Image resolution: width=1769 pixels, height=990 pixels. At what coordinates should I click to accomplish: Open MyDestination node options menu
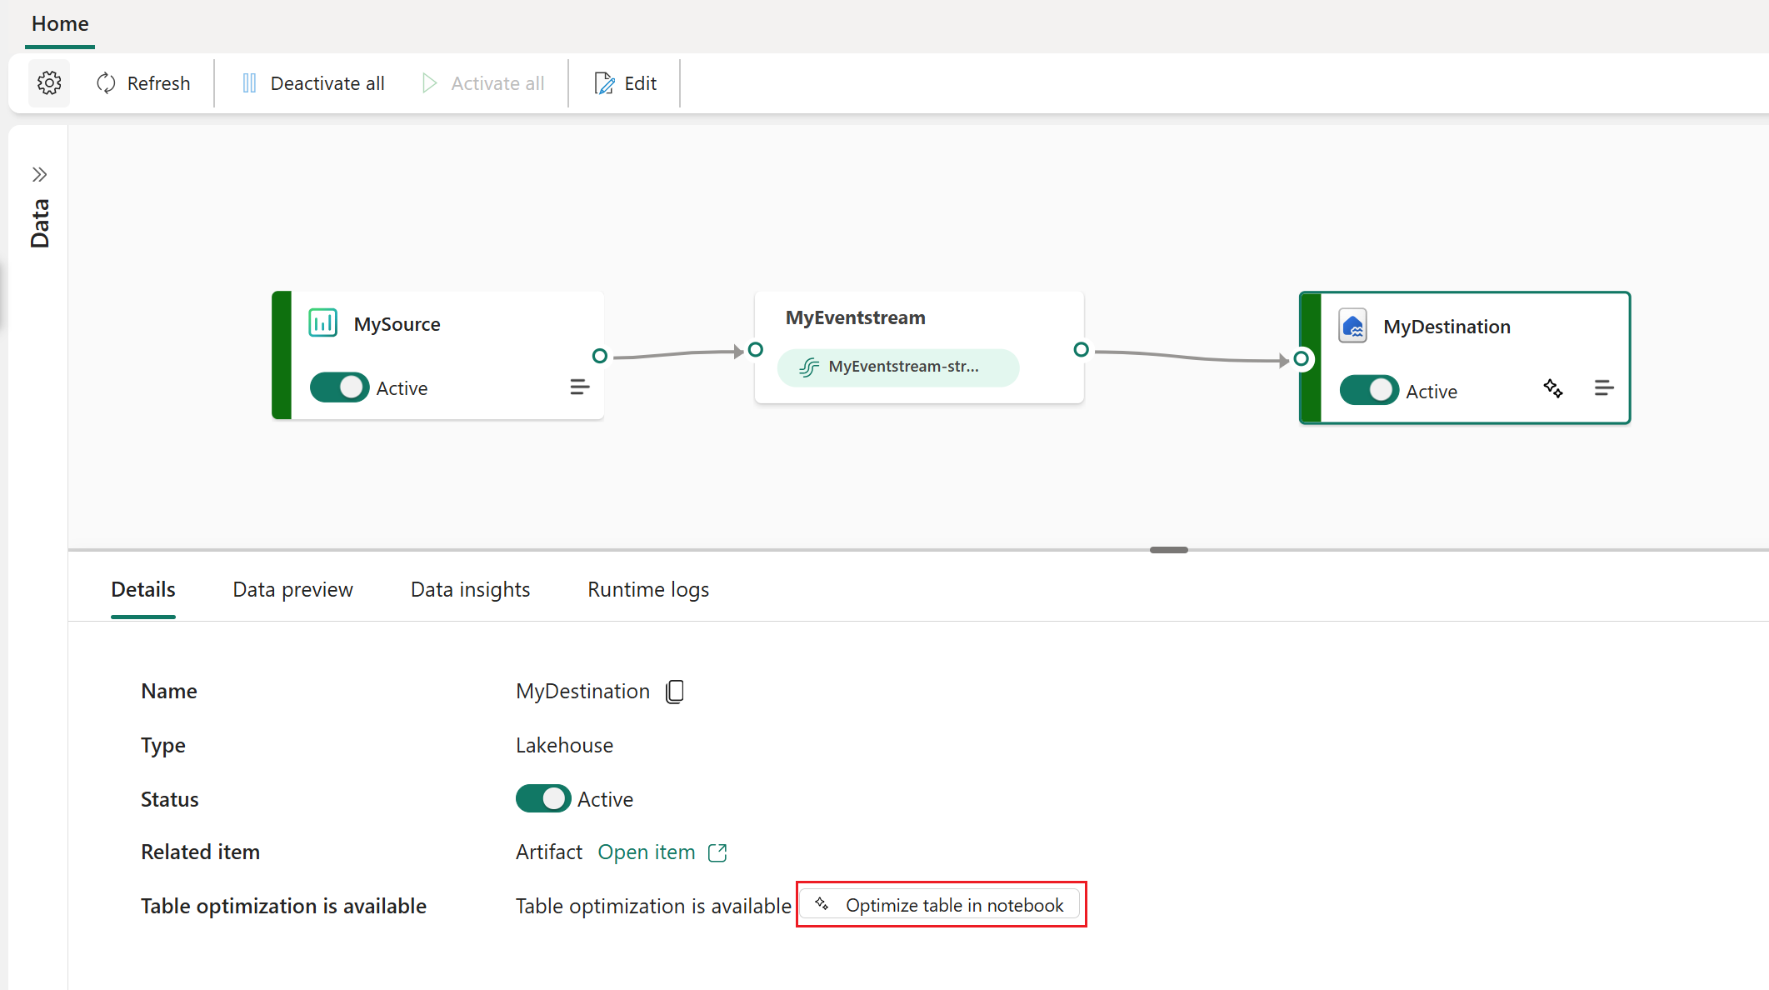pyautogui.click(x=1603, y=388)
